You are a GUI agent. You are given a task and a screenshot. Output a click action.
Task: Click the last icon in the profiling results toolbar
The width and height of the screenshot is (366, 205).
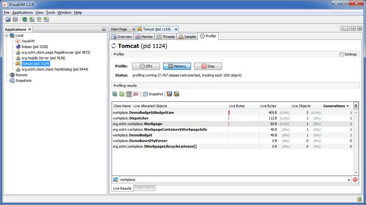[177, 94]
